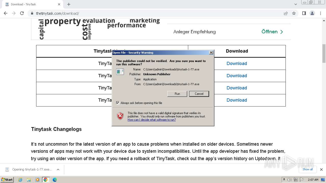The width and height of the screenshot is (326, 183).
Task: Close the Download - TinyTask tab
Action: point(59,4)
